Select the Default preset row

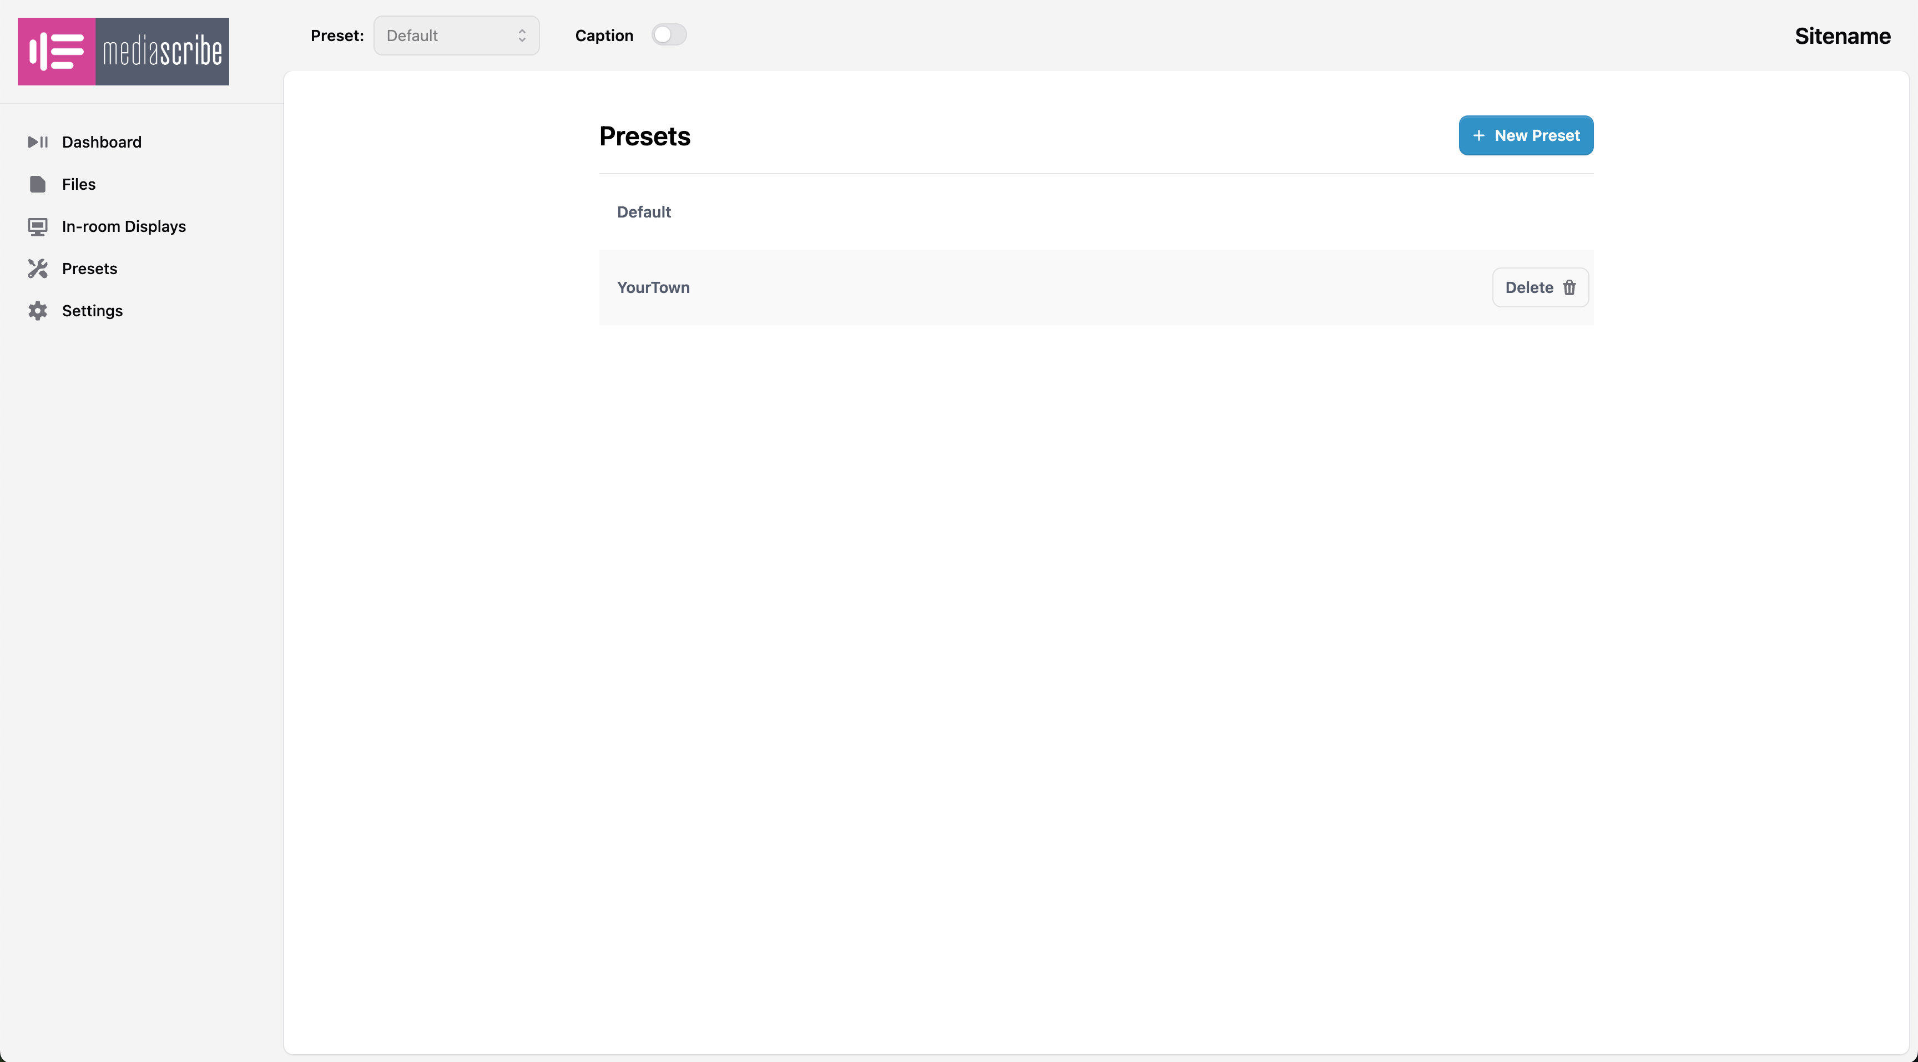tap(644, 212)
